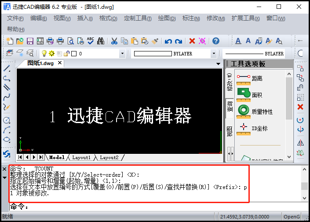Screen dimensions: 310x222
Task: Click the BYLAYER color preview box
Action: point(153,54)
